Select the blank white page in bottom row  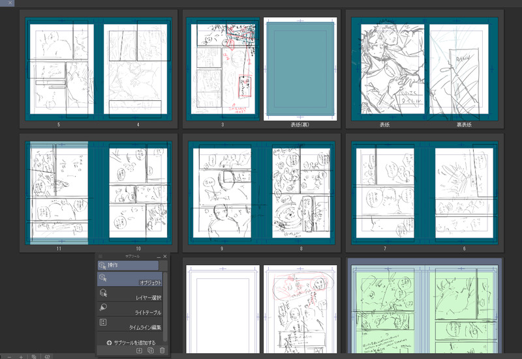(x=223, y=309)
